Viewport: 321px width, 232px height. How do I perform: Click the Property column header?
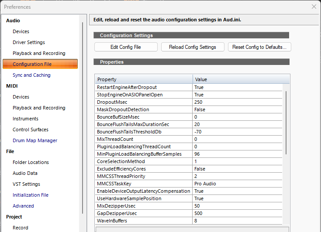[x=144, y=79]
